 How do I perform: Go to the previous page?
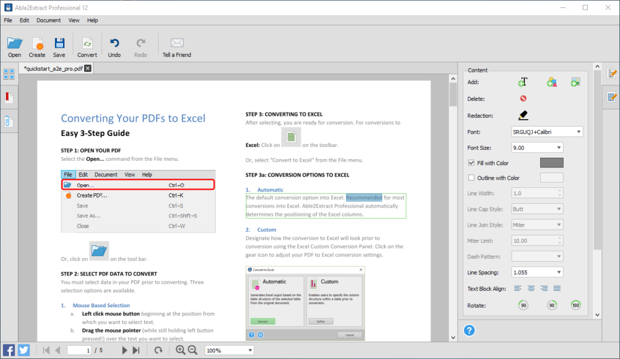point(58,351)
